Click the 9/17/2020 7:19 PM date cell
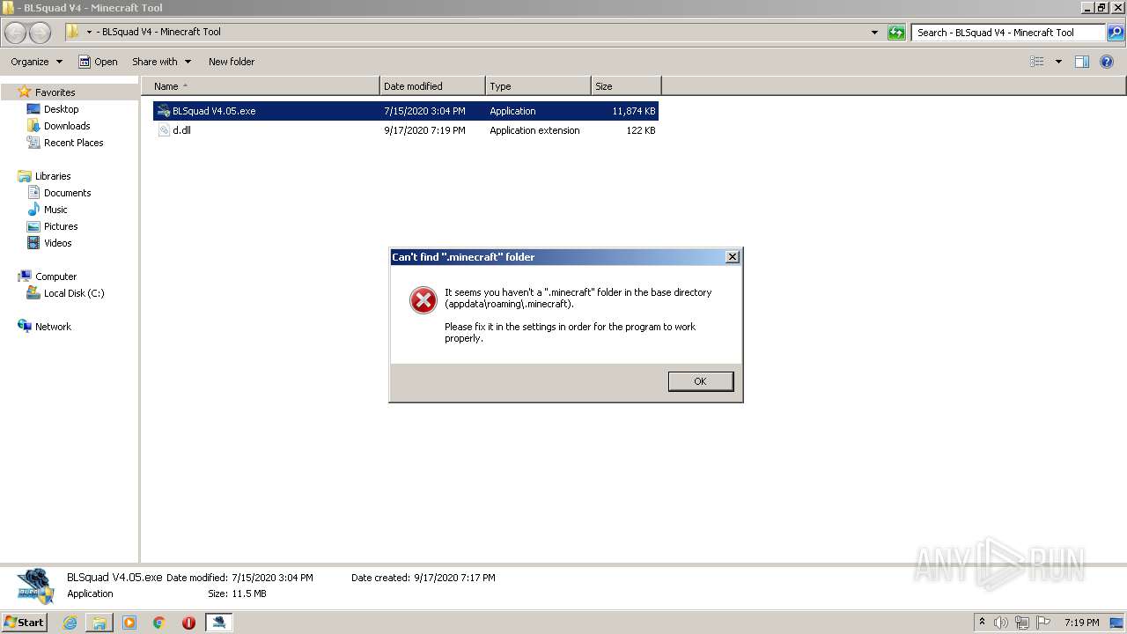This screenshot has width=1127, height=634. [x=424, y=130]
